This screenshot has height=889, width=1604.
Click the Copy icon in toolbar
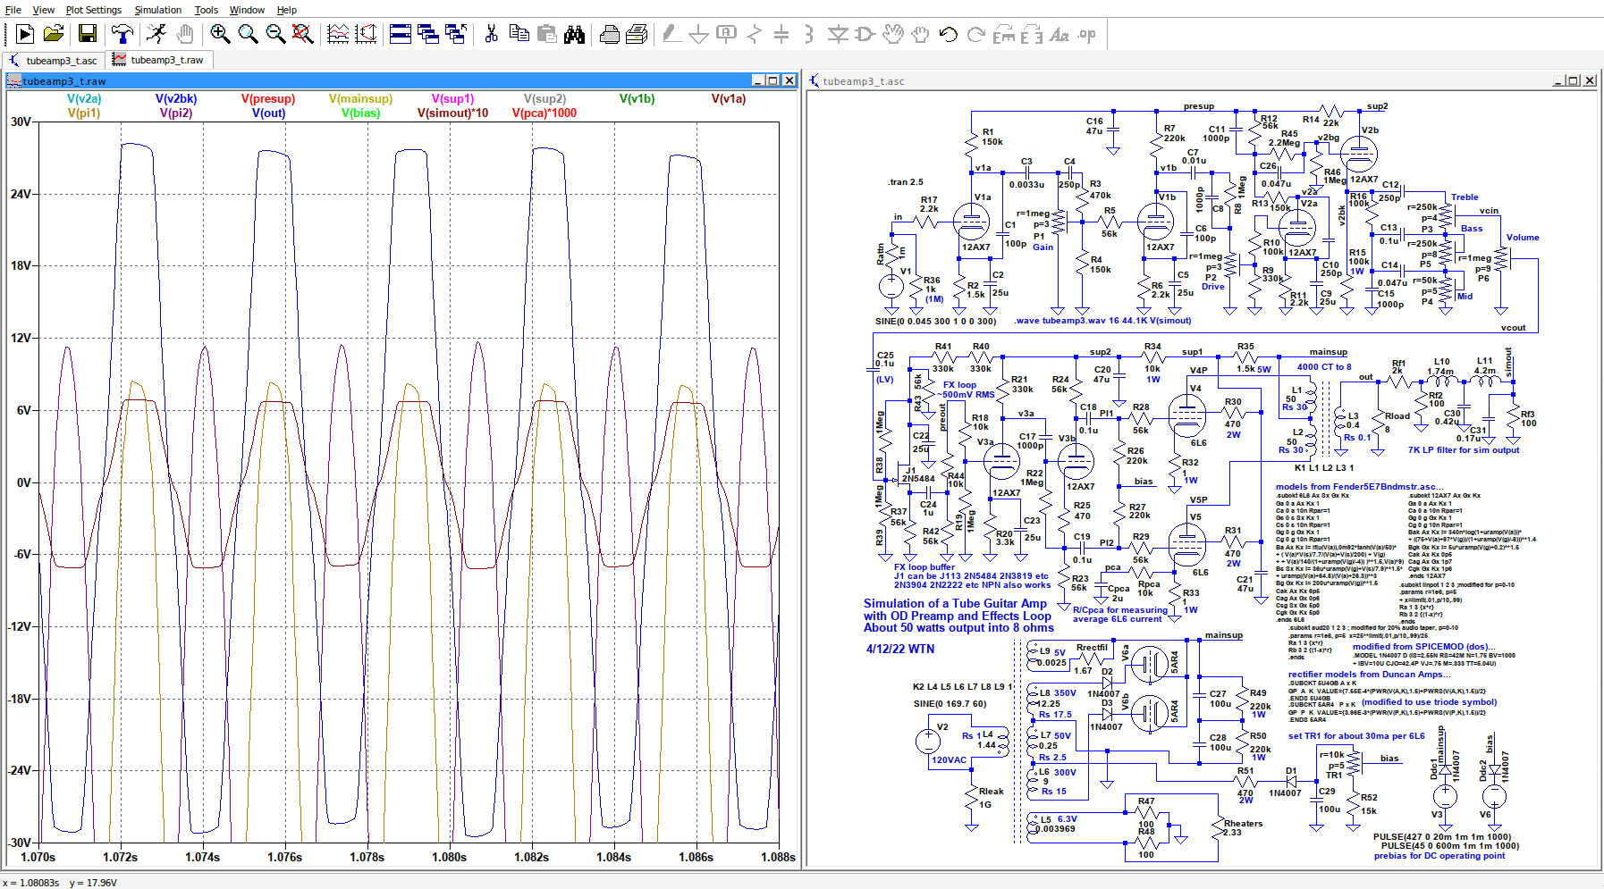[x=519, y=34]
